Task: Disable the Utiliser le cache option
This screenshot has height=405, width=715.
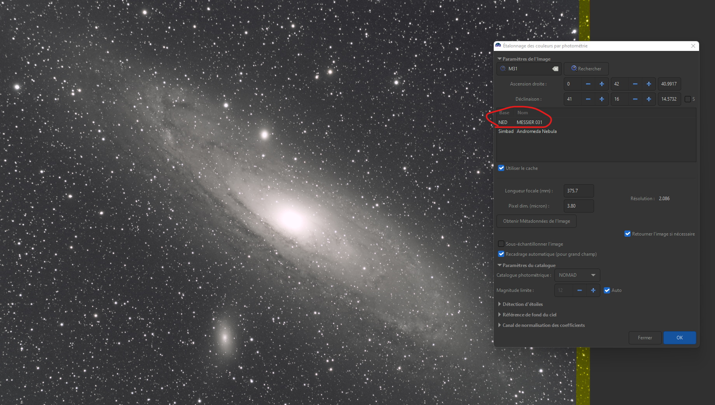Action: coord(502,168)
